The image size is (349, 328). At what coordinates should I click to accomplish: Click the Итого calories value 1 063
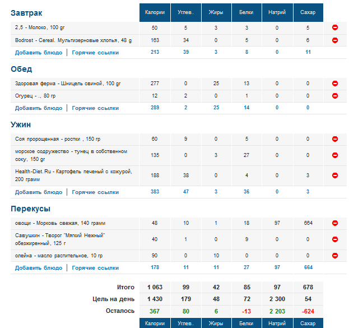pos(155,287)
